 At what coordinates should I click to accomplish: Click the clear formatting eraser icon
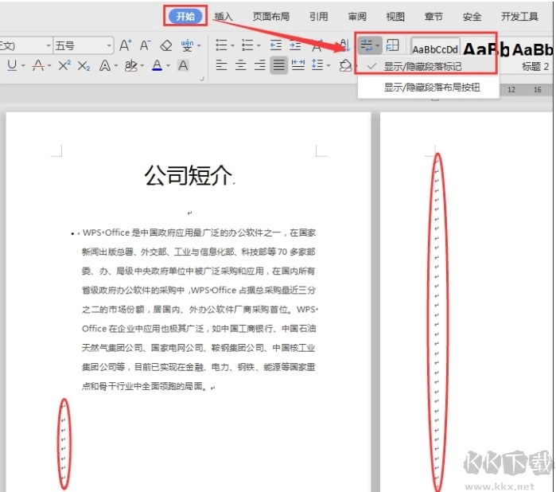165,46
